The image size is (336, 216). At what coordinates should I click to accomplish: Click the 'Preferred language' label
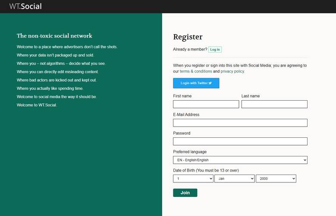point(190,152)
